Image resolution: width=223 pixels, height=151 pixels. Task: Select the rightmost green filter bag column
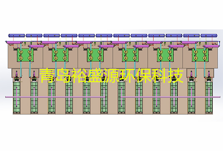pyautogui.click(x=209, y=98)
